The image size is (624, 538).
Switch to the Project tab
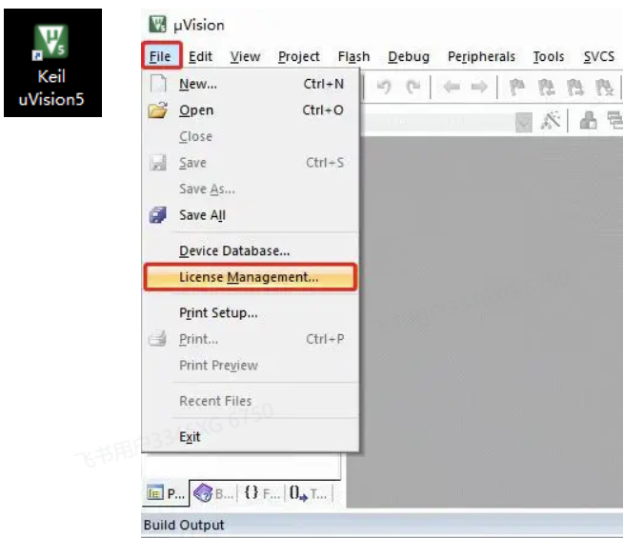166,493
